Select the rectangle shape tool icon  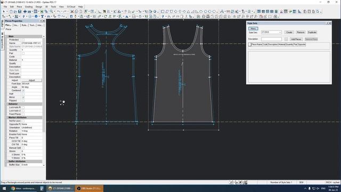[x=163, y=11]
